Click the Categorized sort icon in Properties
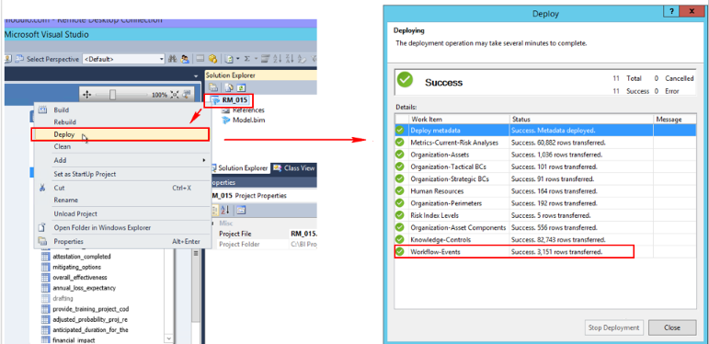Viewport: 709px width, 344px height. click(217, 210)
